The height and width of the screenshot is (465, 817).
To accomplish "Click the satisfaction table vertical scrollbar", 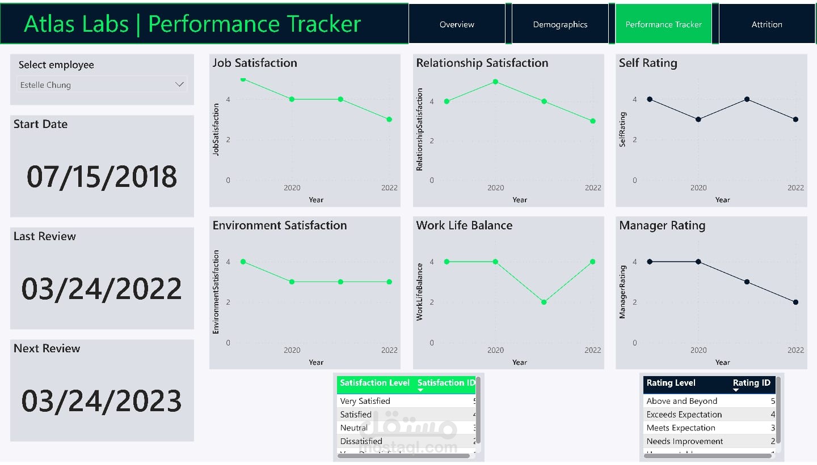I will pos(478,410).
